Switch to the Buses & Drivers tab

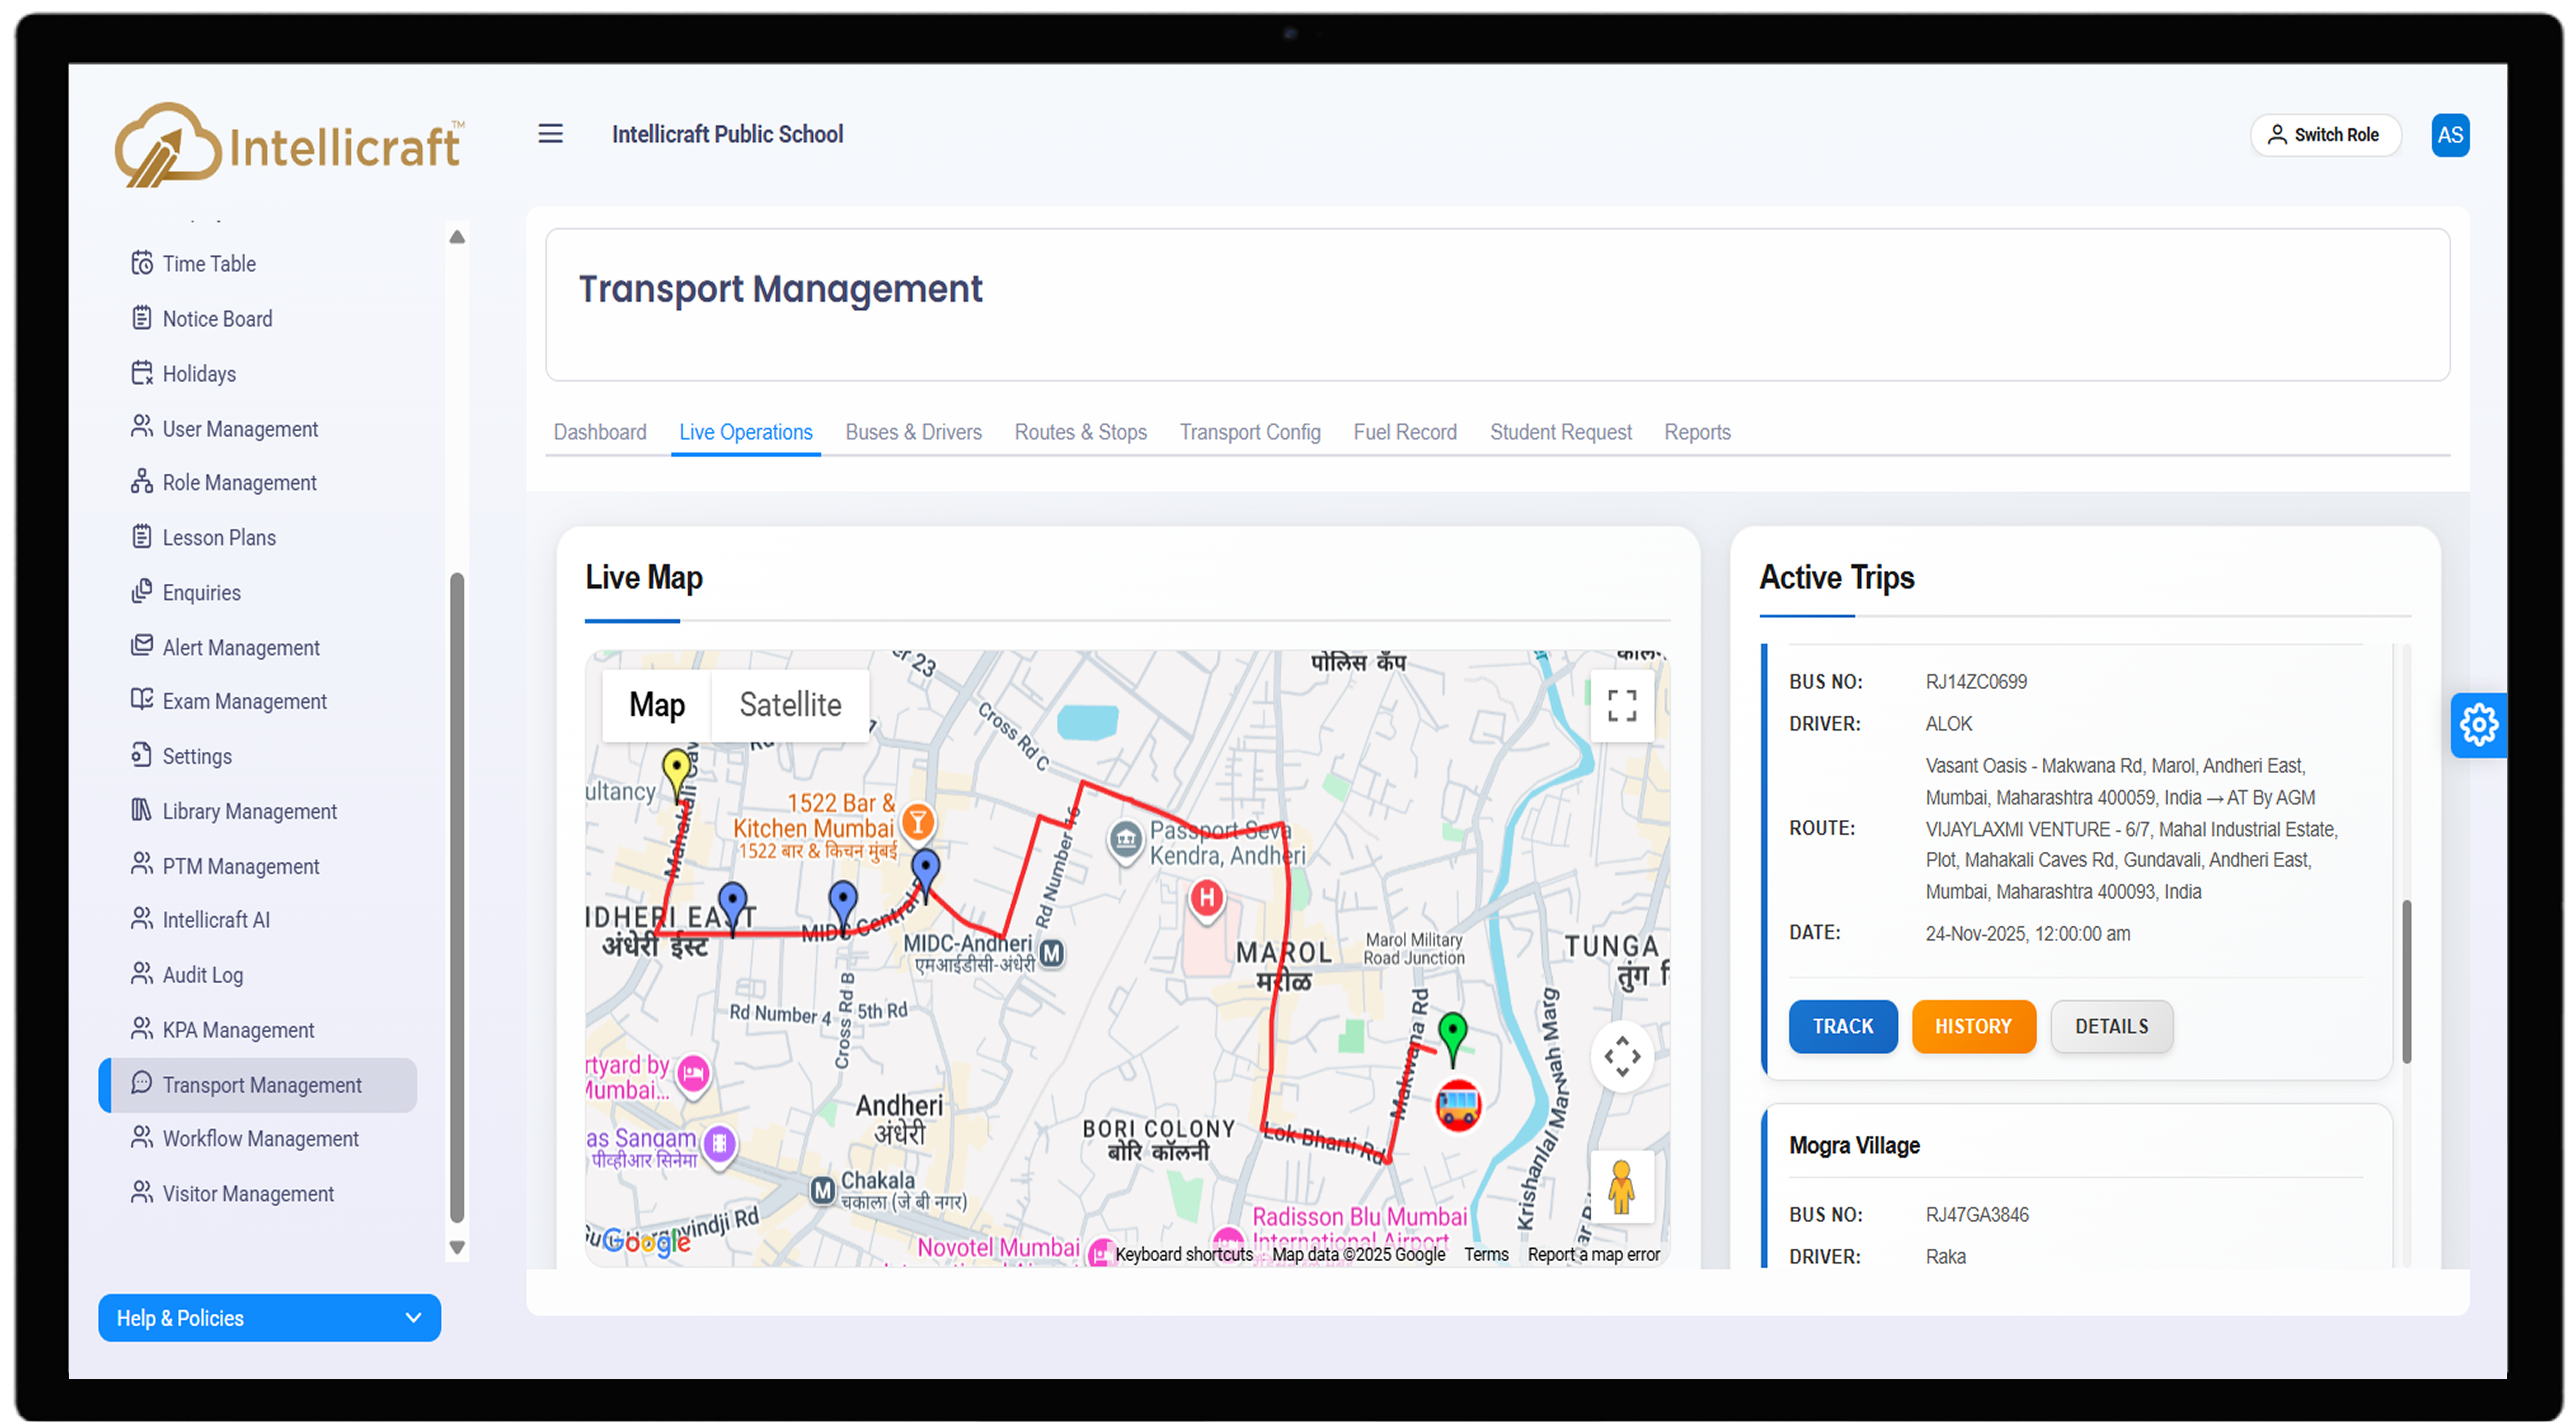pos(913,432)
